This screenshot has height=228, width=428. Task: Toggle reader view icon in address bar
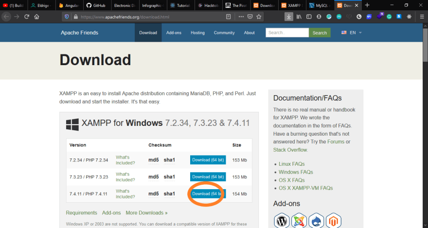(x=229, y=17)
